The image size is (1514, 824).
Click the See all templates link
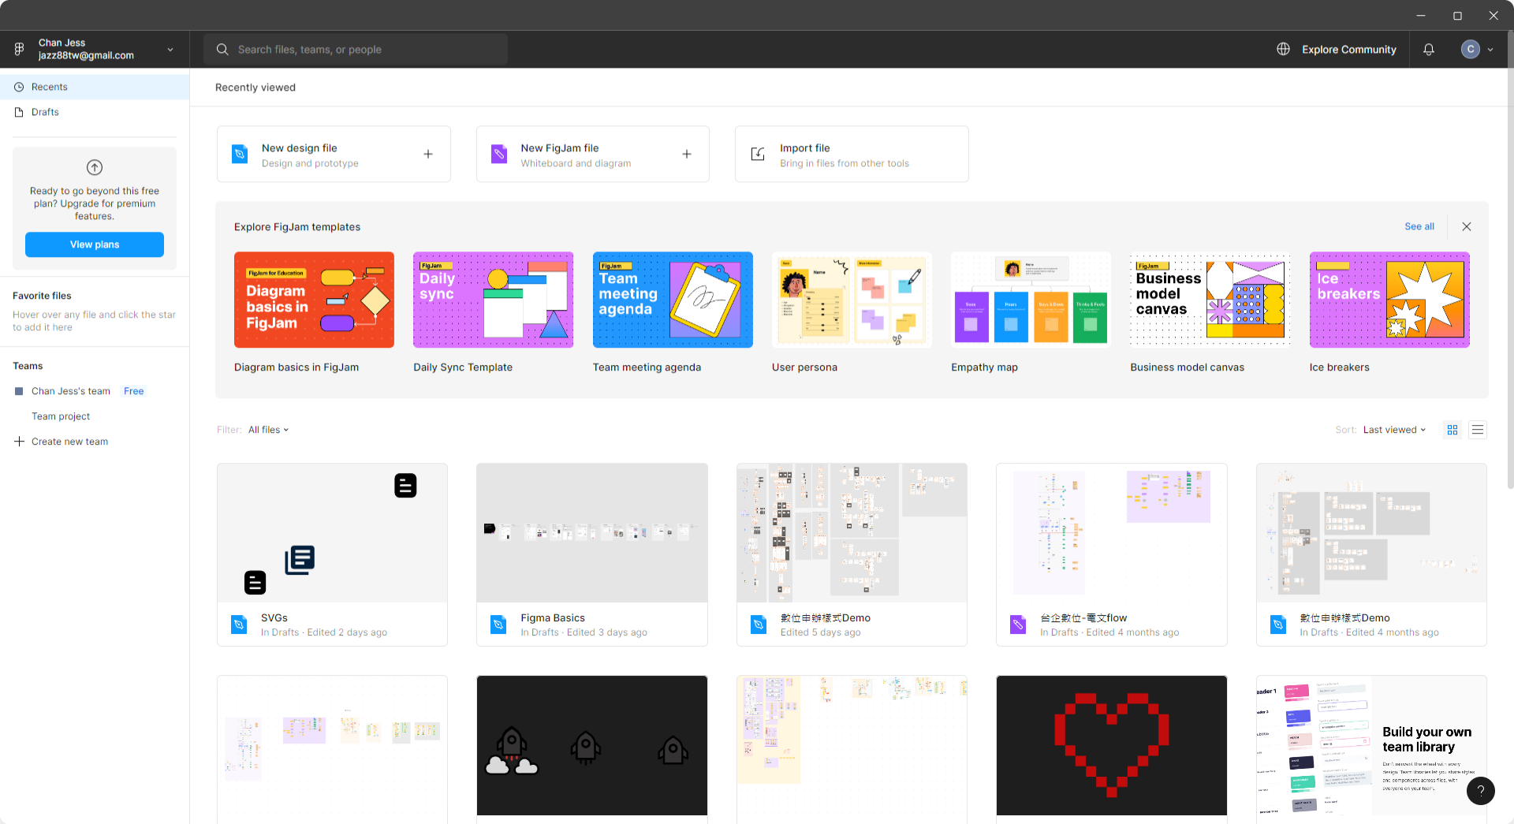point(1419,226)
